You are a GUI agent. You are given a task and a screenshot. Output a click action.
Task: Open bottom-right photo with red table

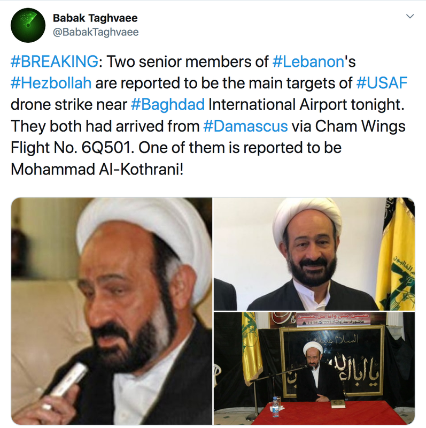tap(314, 369)
